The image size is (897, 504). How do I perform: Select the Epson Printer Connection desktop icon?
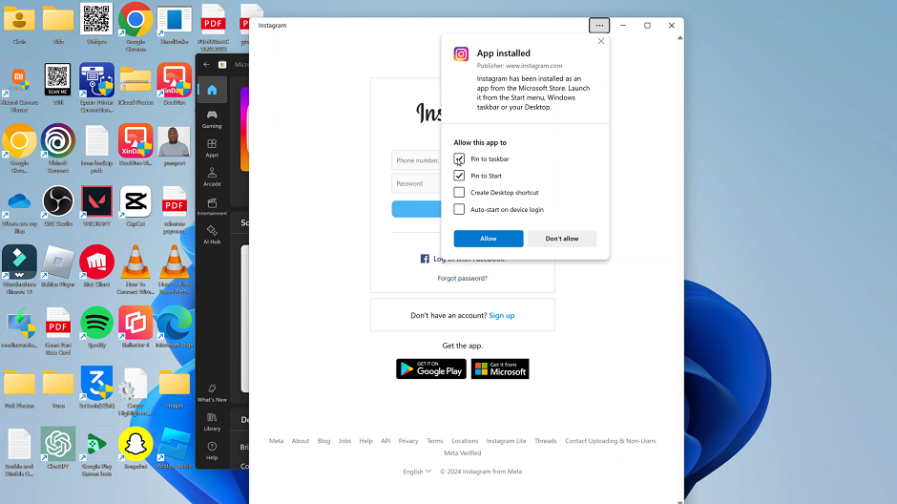pos(96,87)
